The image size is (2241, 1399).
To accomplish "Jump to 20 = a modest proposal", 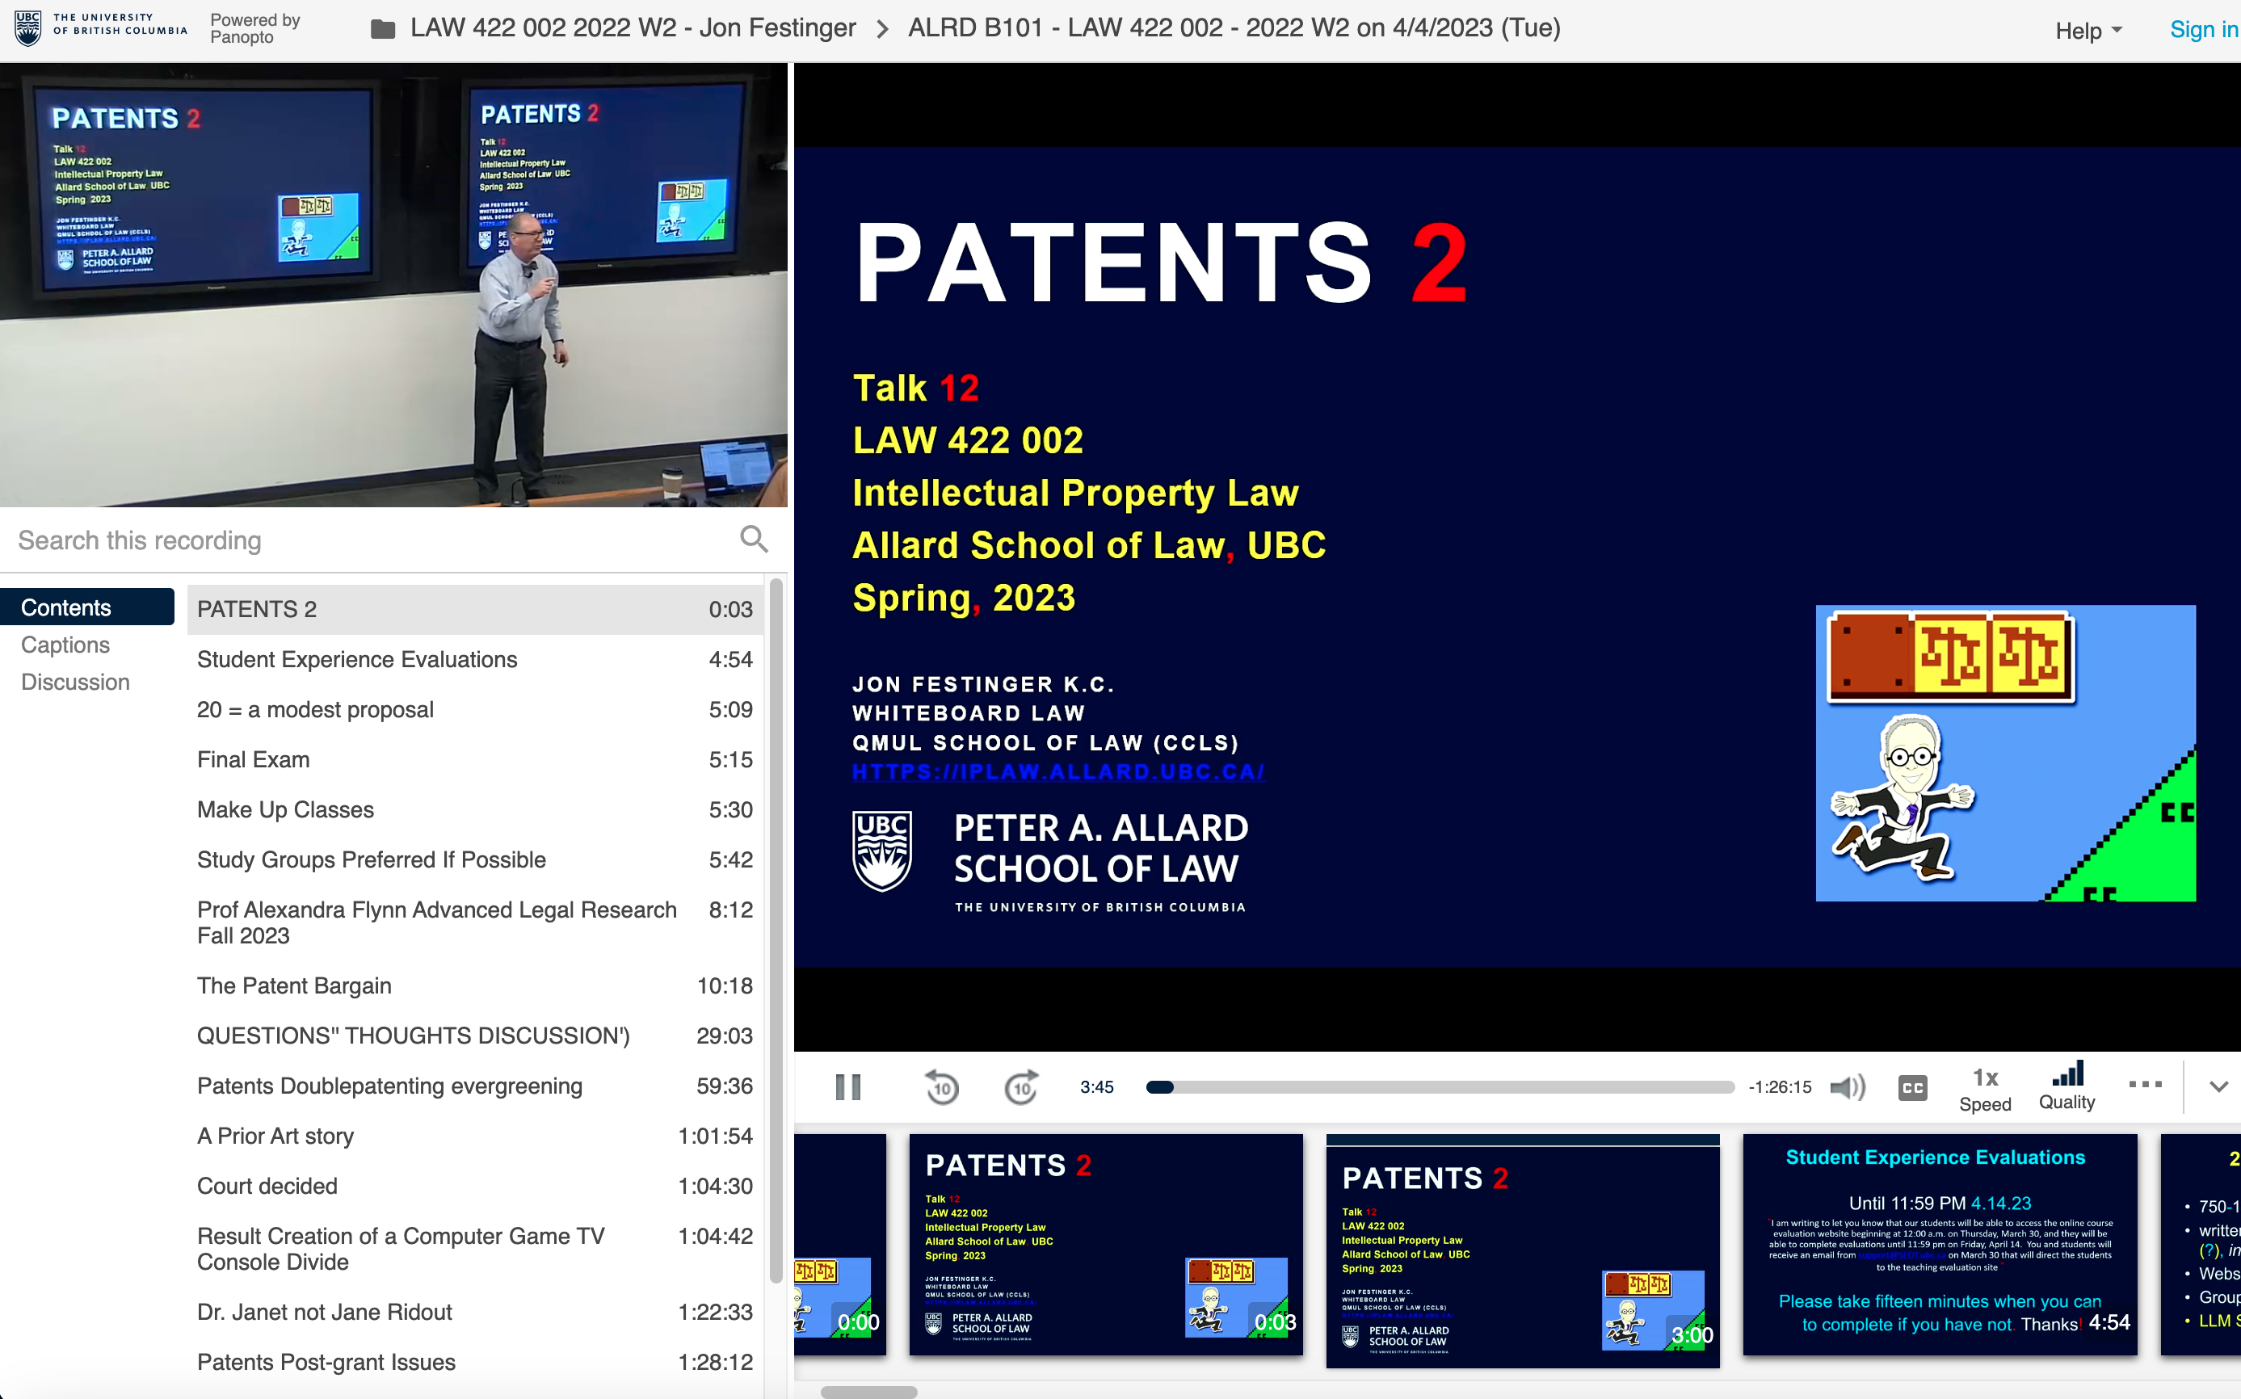I will coord(475,710).
